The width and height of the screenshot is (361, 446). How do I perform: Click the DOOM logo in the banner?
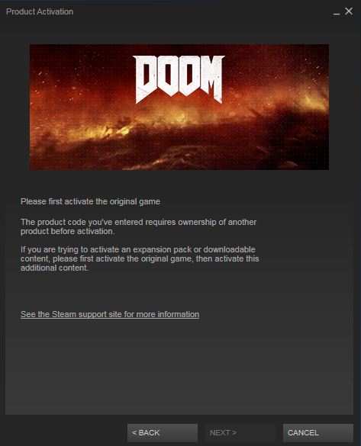[179, 79]
